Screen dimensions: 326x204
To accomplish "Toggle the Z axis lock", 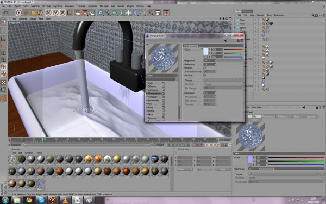I will point(62,13).
